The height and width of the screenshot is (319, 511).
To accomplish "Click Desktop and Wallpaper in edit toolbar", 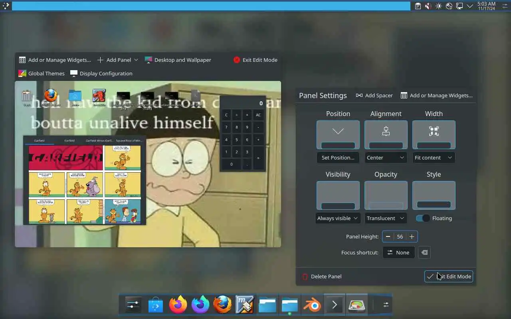I will tap(178, 60).
